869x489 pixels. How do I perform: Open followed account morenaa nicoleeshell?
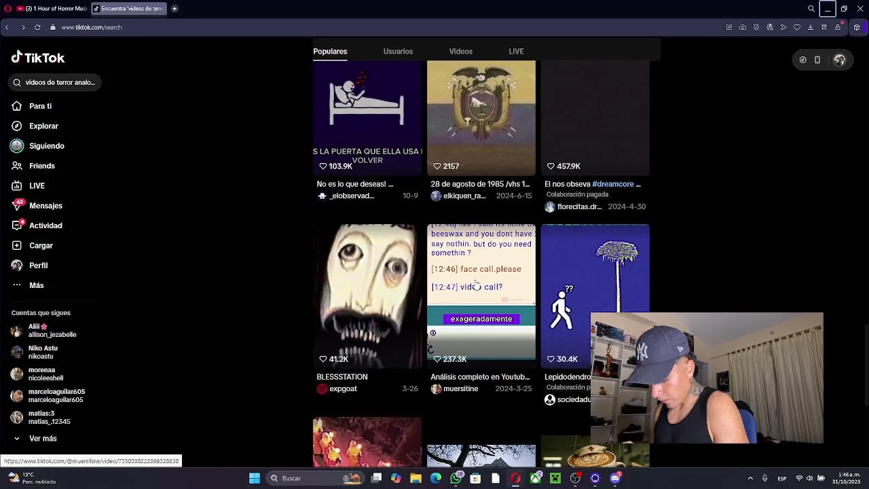click(38, 374)
